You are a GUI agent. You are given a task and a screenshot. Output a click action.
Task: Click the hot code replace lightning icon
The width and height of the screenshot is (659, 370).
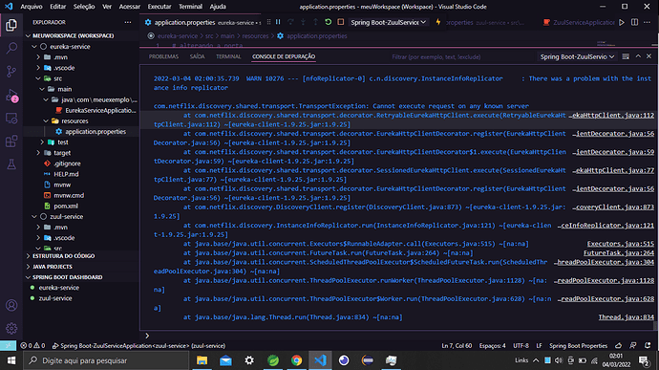[438, 22]
